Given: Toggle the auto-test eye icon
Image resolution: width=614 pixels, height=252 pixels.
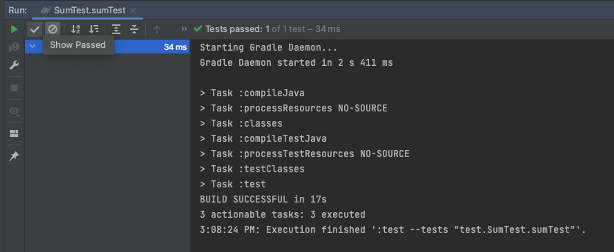Looking at the screenshot, I should (14, 111).
